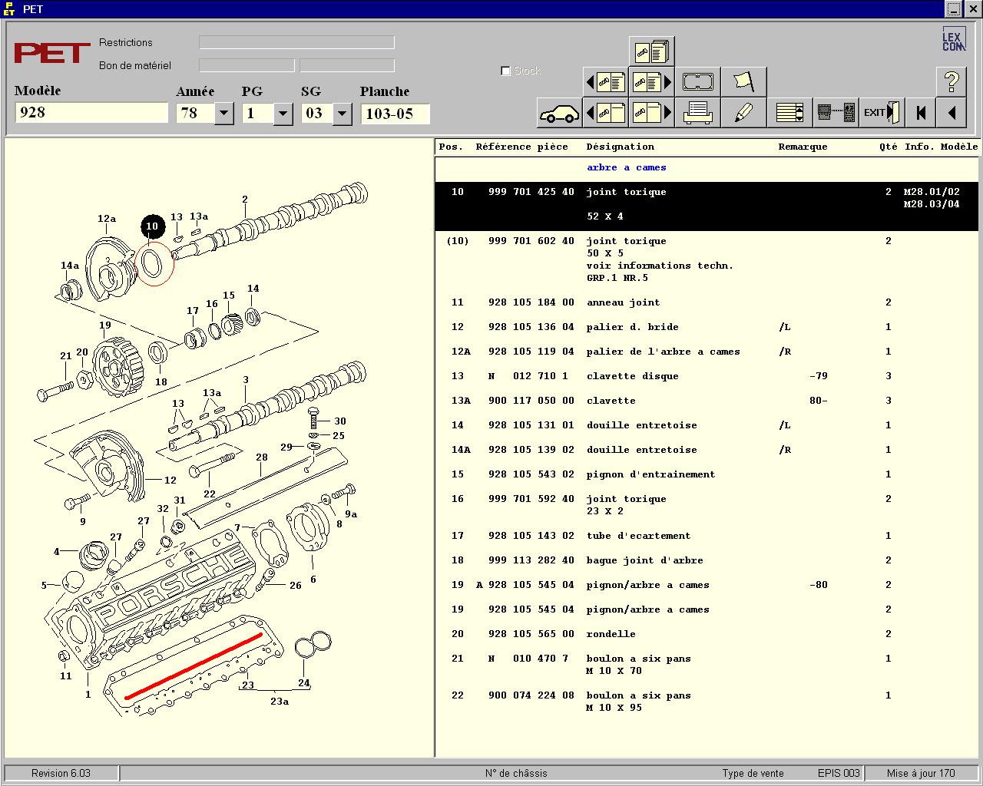The height and width of the screenshot is (786, 983).
Task: Expand the Année dropdown arrow
Action: pos(223,114)
